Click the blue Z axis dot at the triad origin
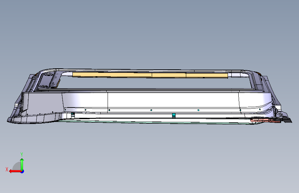The image size is (299, 193). [22, 171]
